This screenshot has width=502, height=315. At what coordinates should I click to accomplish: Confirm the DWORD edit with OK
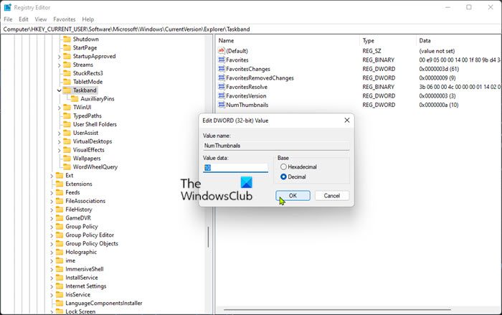293,195
